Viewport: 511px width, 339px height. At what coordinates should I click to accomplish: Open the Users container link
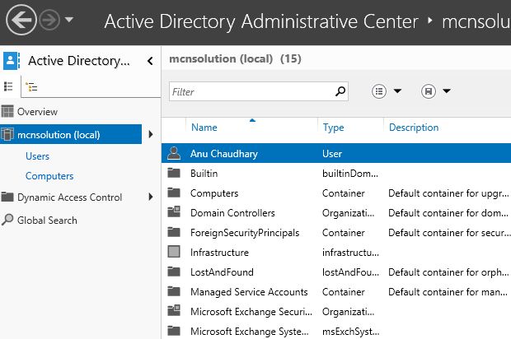pos(38,156)
